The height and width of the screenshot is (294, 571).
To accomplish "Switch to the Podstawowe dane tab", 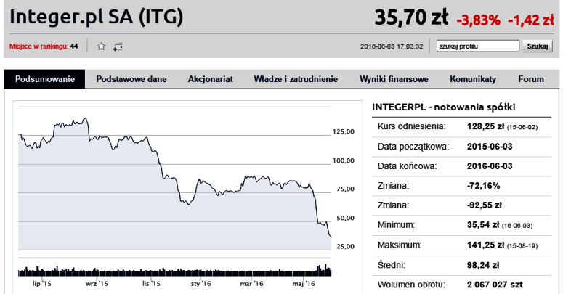I will [131, 79].
